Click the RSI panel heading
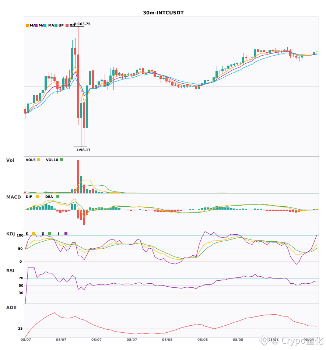326x350 pixels. click(x=10, y=271)
